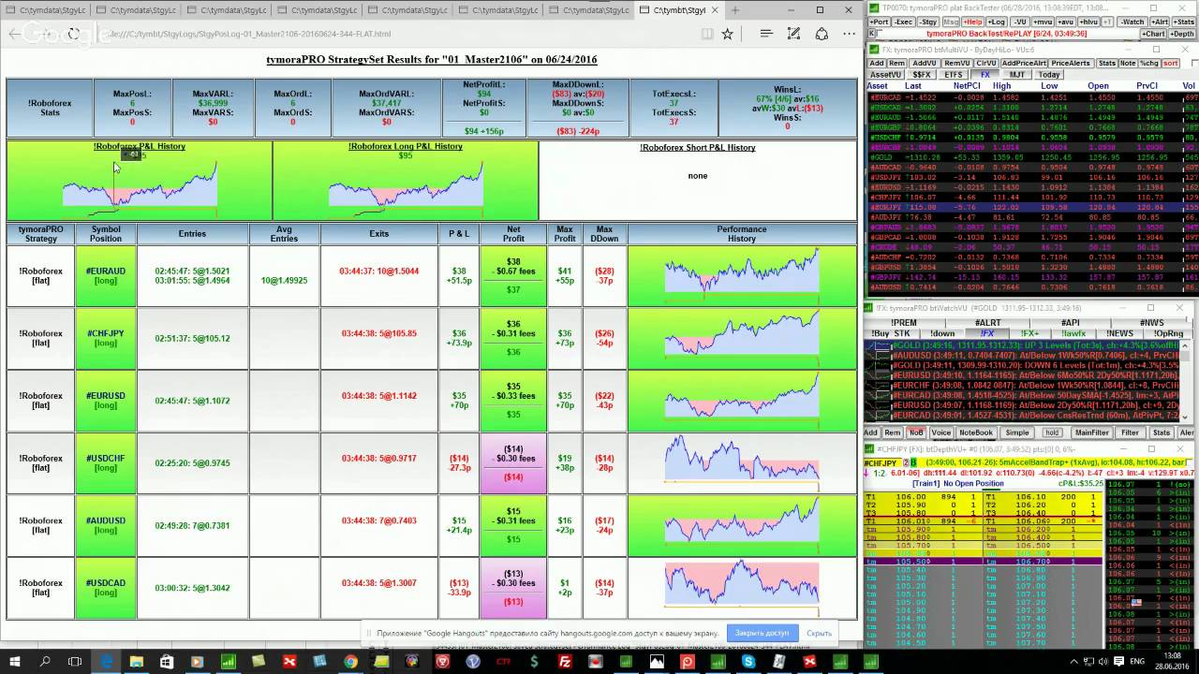Switch to ETFS tab in btMultiVU
Image resolution: width=1199 pixels, height=674 pixels.
pos(954,75)
